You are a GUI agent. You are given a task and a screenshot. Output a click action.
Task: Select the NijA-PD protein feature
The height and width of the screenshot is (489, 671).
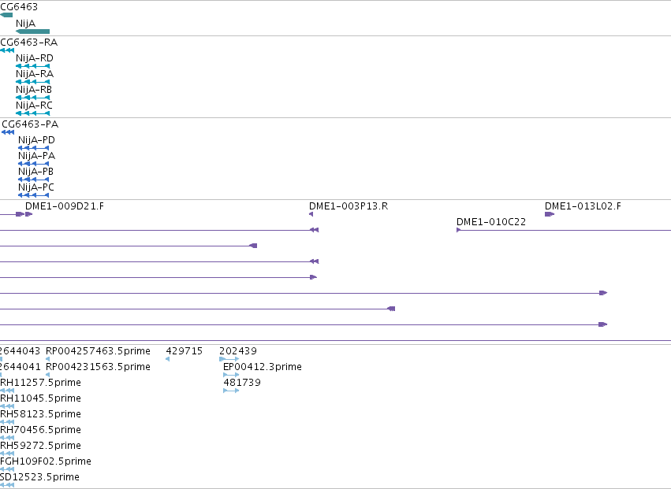pos(33,148)
